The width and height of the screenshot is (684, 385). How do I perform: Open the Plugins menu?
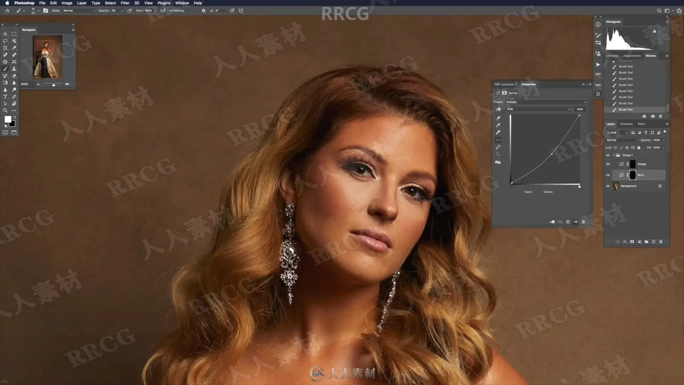[164, 3]
